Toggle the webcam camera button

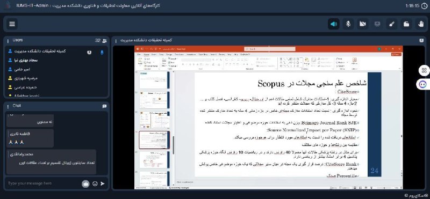tap(362, 24)
